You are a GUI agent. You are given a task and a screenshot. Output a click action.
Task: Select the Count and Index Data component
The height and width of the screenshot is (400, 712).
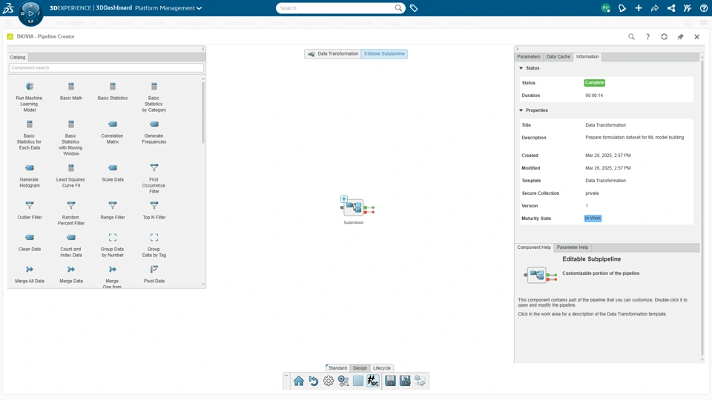(71, 245)
